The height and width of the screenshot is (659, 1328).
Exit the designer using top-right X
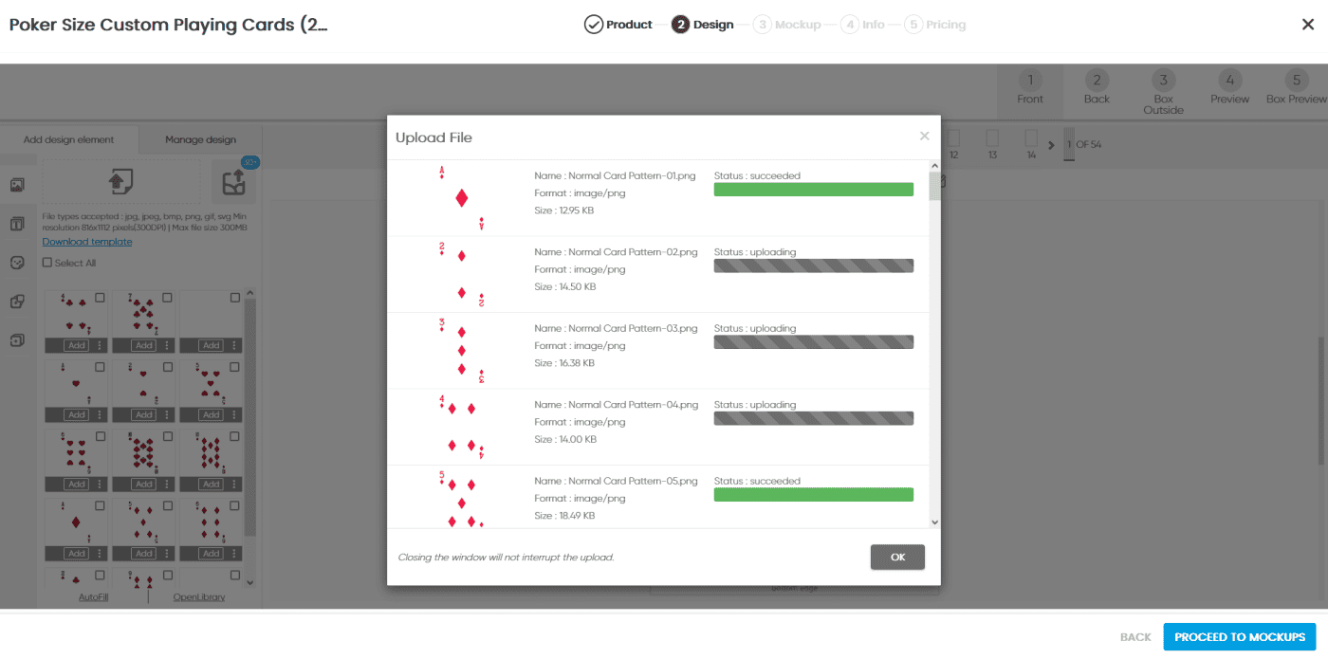click(1308, 26)
